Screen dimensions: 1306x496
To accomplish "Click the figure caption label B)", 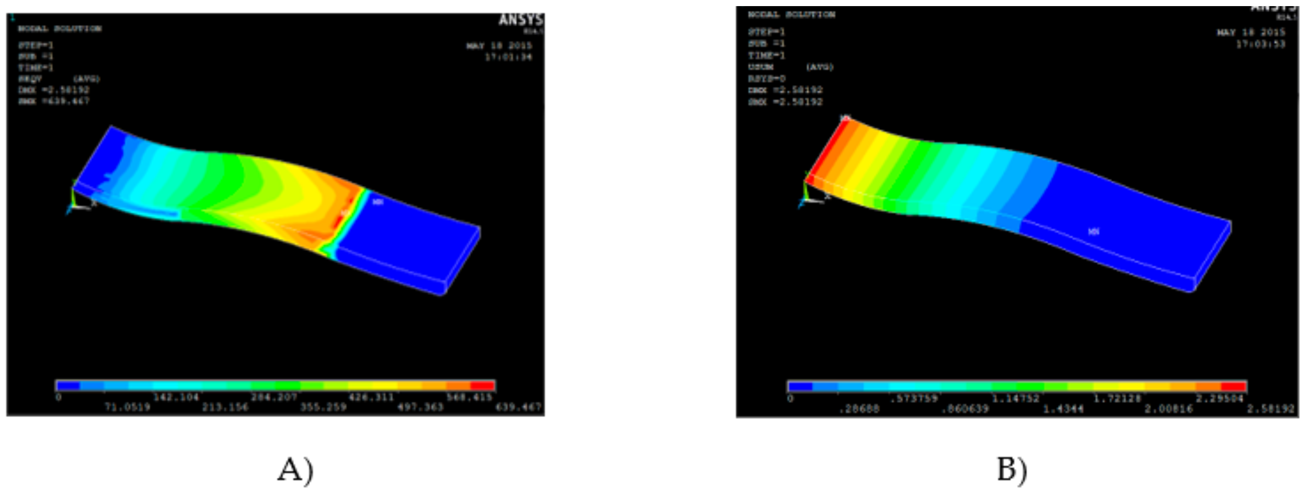I will point(1012,470).
